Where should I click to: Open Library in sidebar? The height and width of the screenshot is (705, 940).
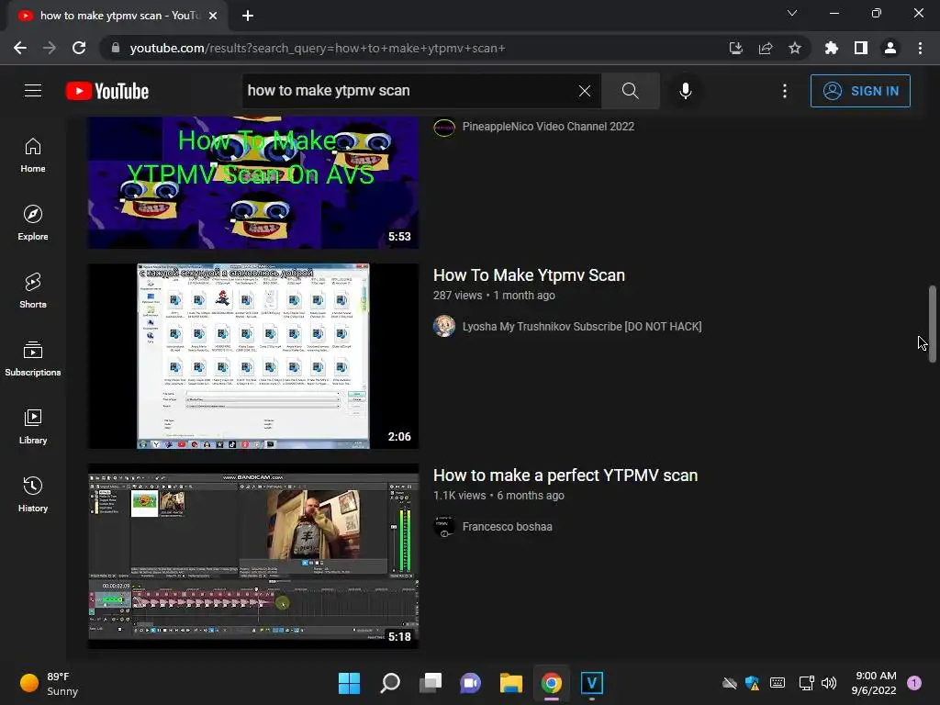tap(33, 426)
